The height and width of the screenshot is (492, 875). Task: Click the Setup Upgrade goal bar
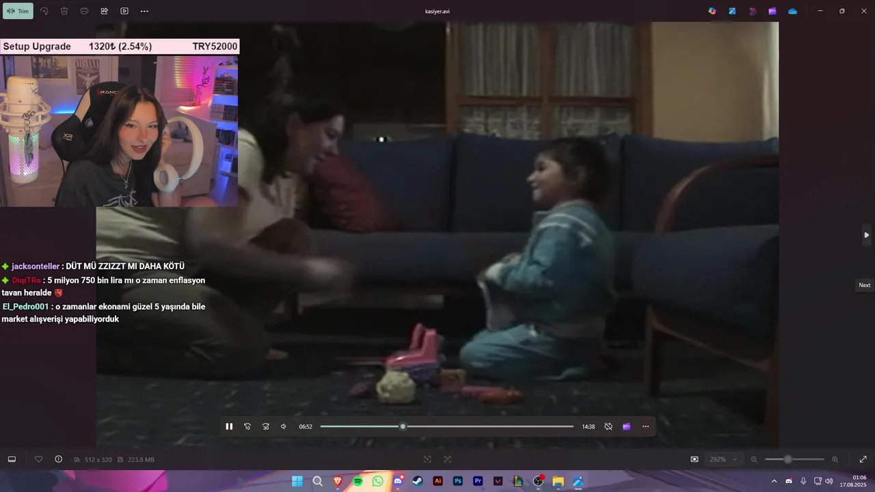tap(120, 46)
